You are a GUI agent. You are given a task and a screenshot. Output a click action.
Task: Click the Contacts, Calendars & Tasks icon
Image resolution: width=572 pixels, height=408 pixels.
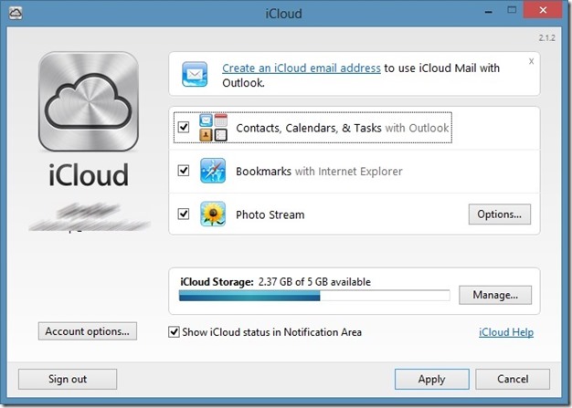pyautogui.click(x=213, y=128)
